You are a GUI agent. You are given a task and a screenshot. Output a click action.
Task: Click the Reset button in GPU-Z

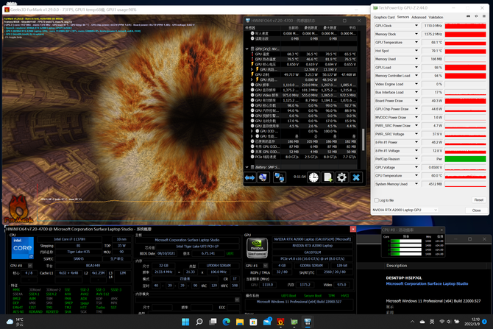478,200
